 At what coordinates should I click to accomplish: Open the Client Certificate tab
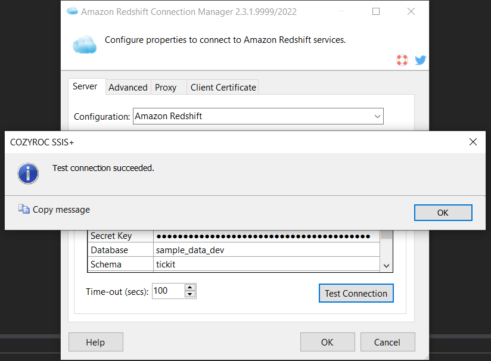(x=223, y=88)
